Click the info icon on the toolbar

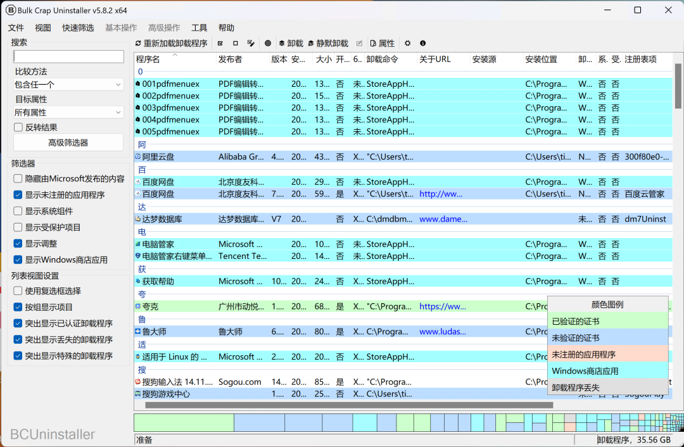422,43
